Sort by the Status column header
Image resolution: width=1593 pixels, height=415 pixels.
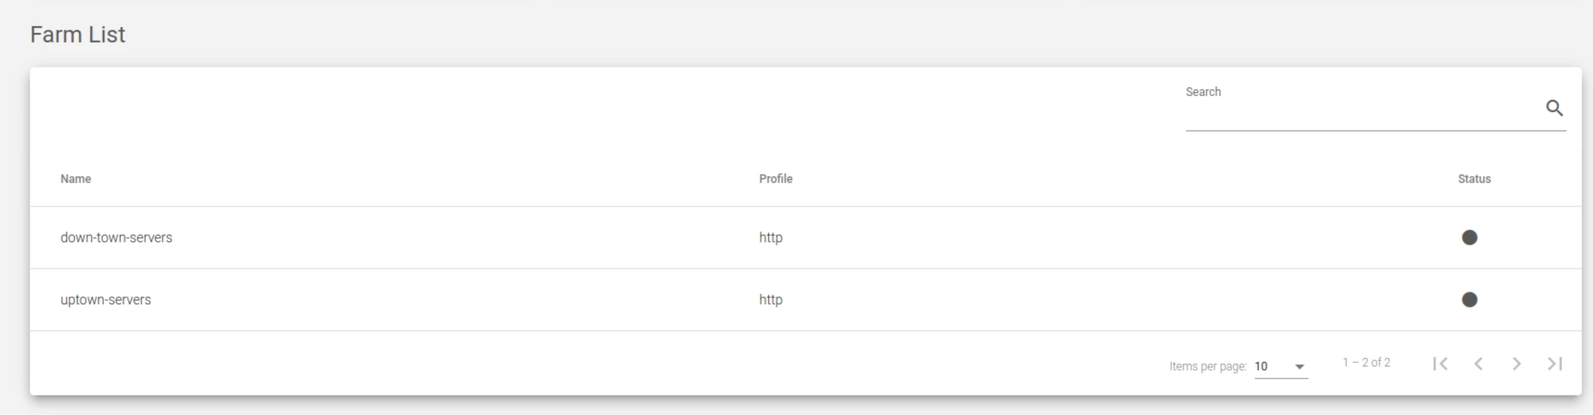click(x=1474, y=179)
